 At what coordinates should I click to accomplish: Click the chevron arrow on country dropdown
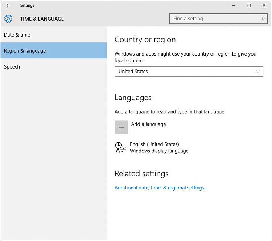coord(258,72)
